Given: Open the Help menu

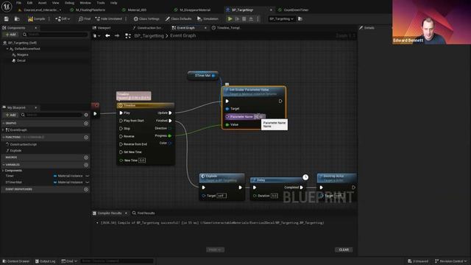Looking at the screenshot, I should pyautogui.click(x=113, y=3).
